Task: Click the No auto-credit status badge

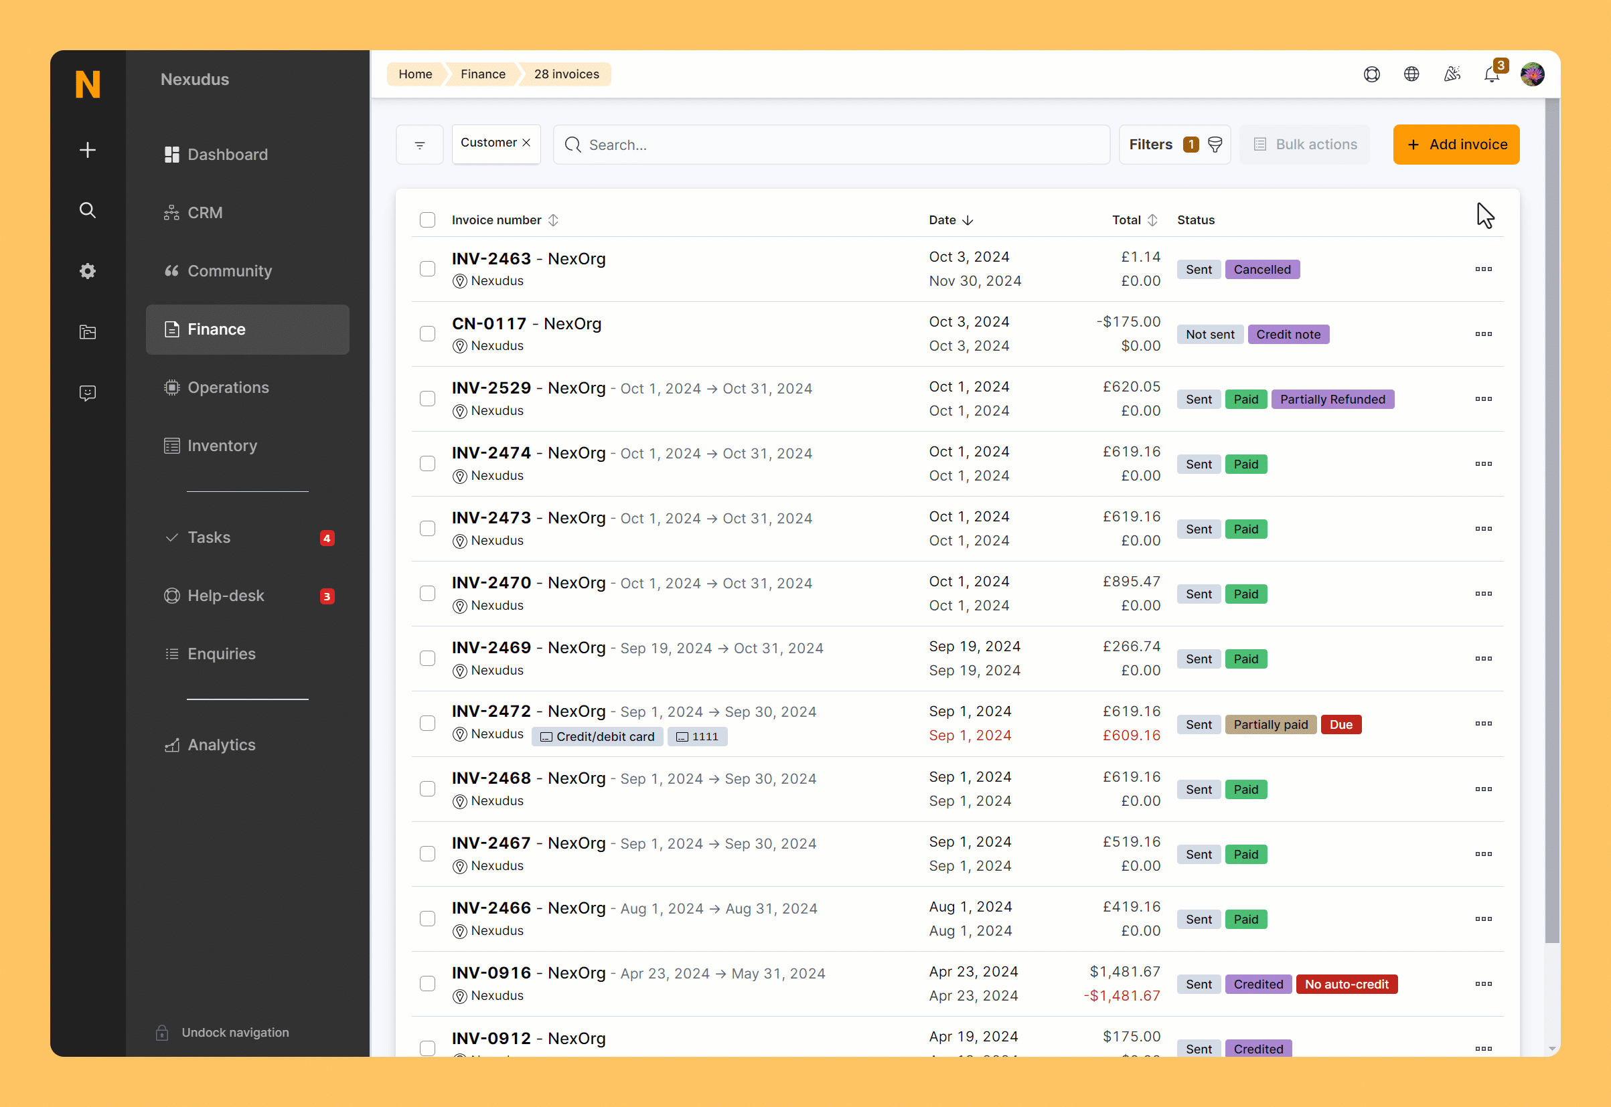Action: pos(1346,985)
